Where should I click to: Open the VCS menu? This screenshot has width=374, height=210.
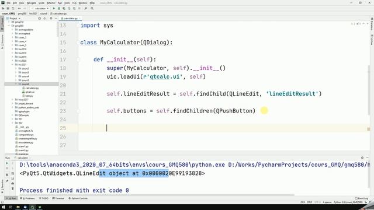click(74, 3)
